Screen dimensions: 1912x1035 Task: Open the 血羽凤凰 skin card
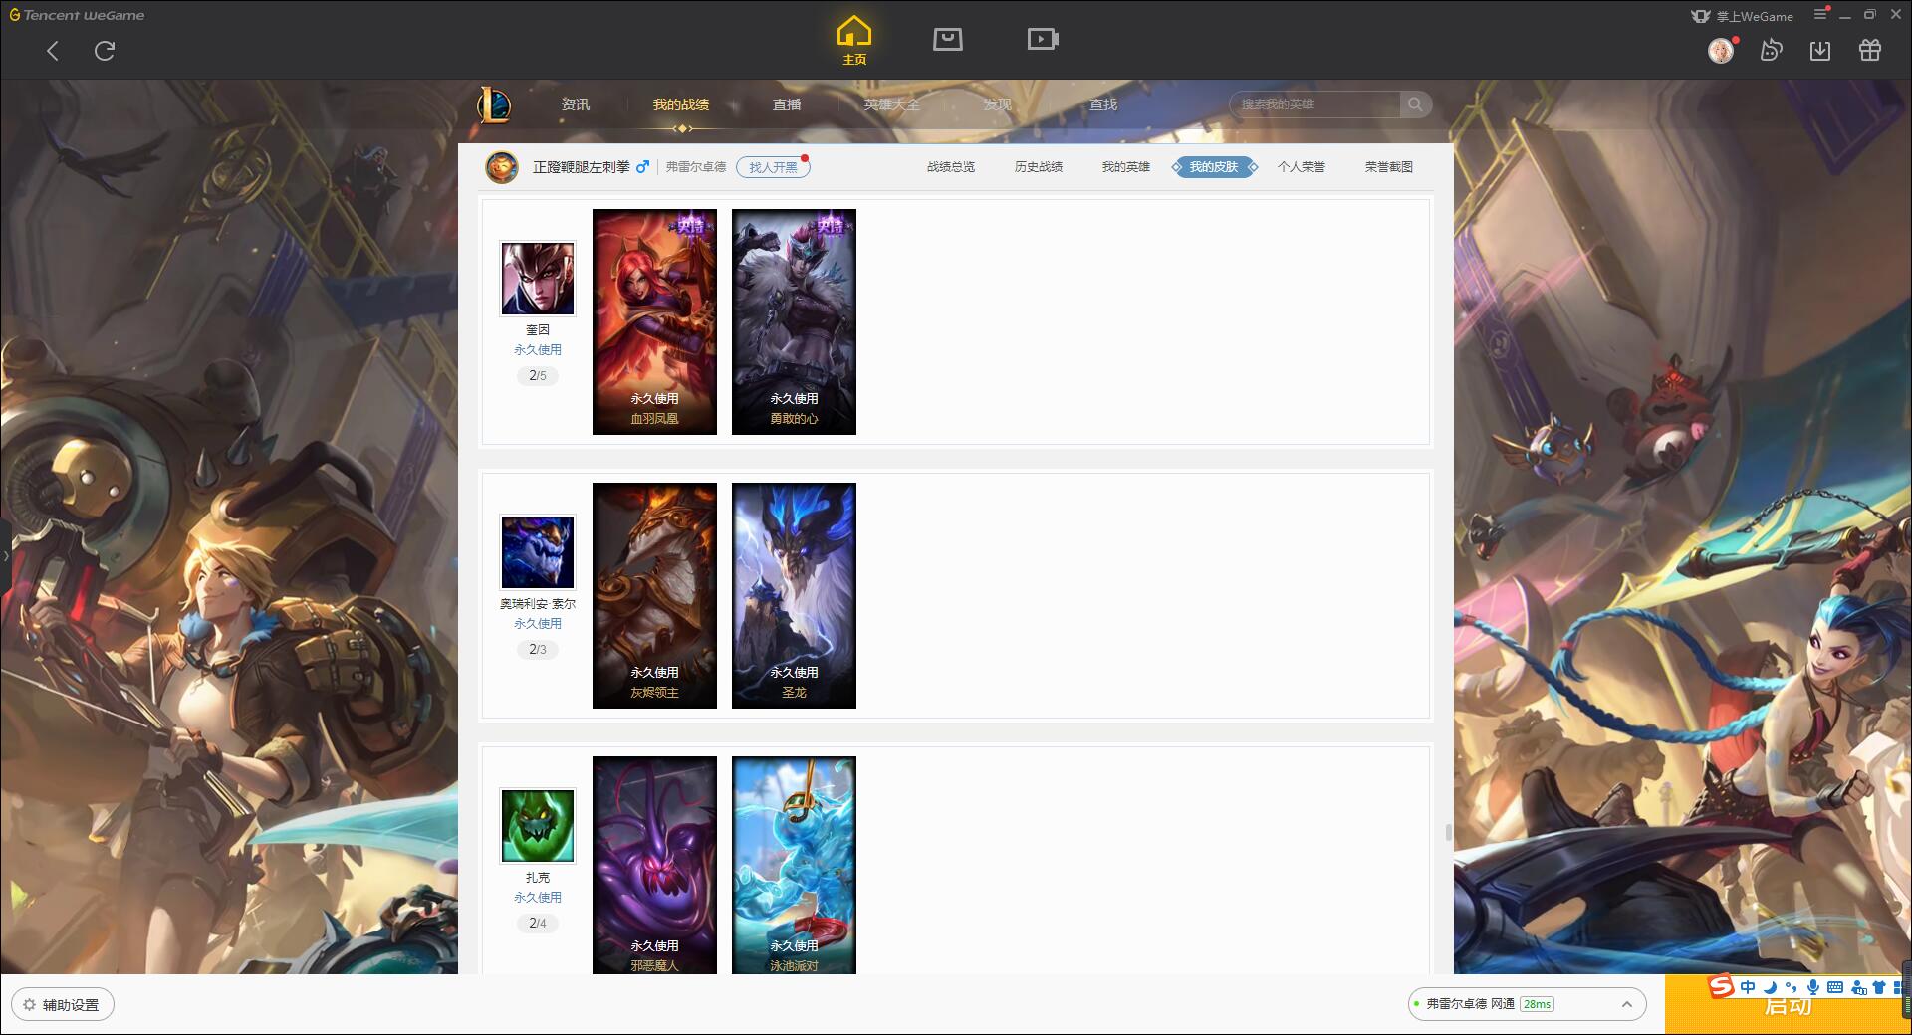pos(654,321)
